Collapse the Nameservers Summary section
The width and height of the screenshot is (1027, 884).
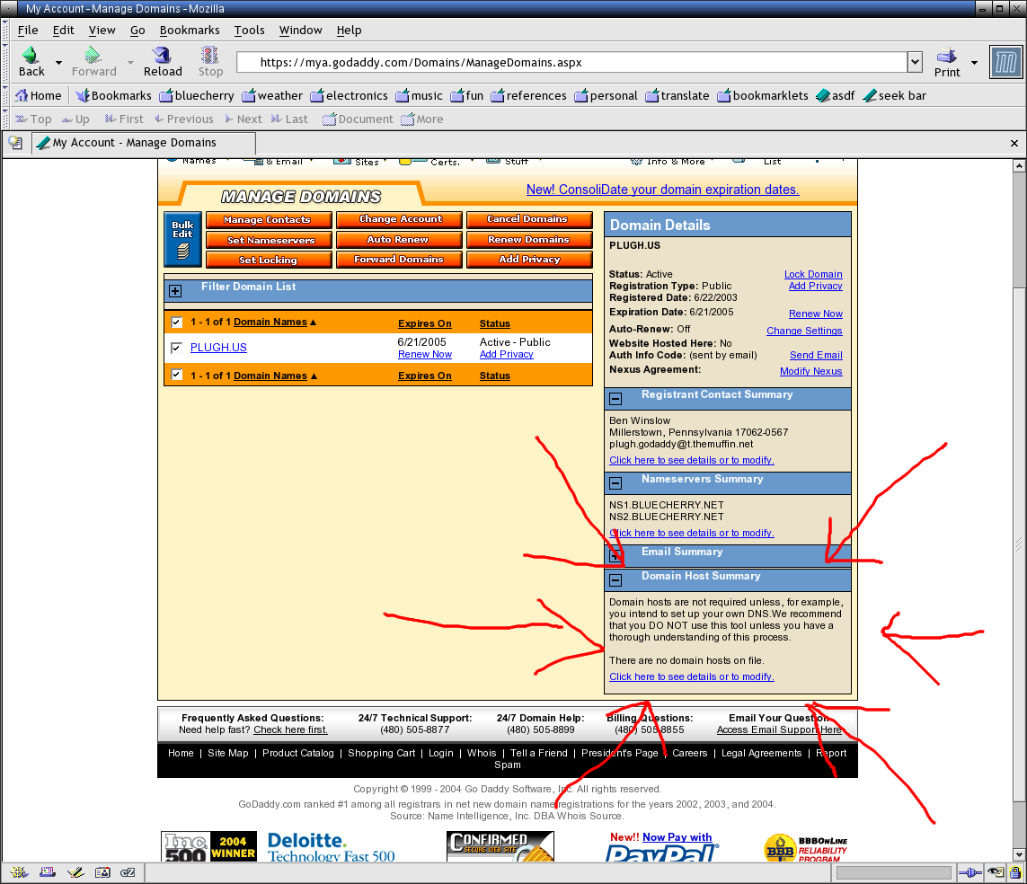pos(615,483)
